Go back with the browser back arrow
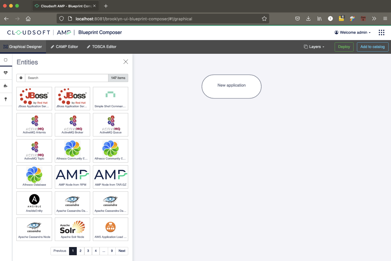This screenshot has height=261, width=391. [x=6, y=19]
